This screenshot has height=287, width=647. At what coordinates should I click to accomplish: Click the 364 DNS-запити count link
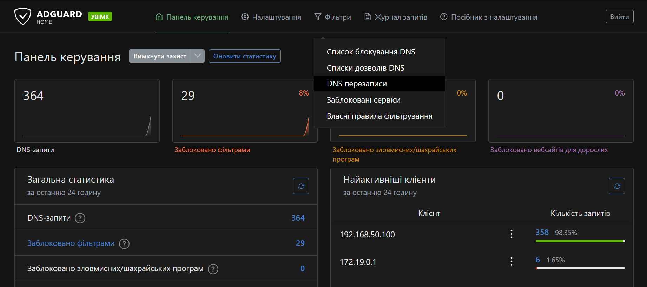point(298,218)
